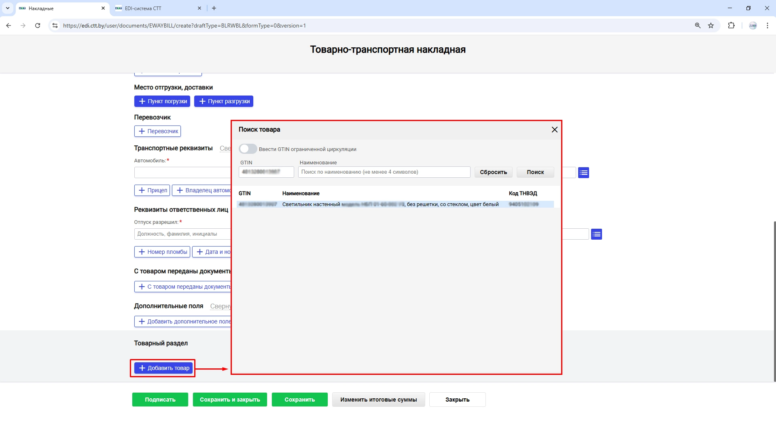776x421 pixels.
Task: Click the browser address bar URL
Action: pos(184,26)
